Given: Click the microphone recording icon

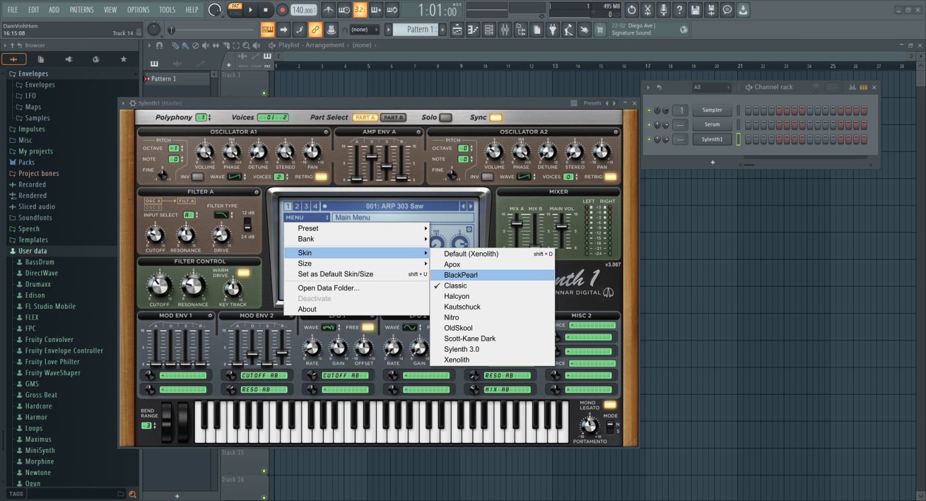Looking at the screenshot, I should point(664,8).
